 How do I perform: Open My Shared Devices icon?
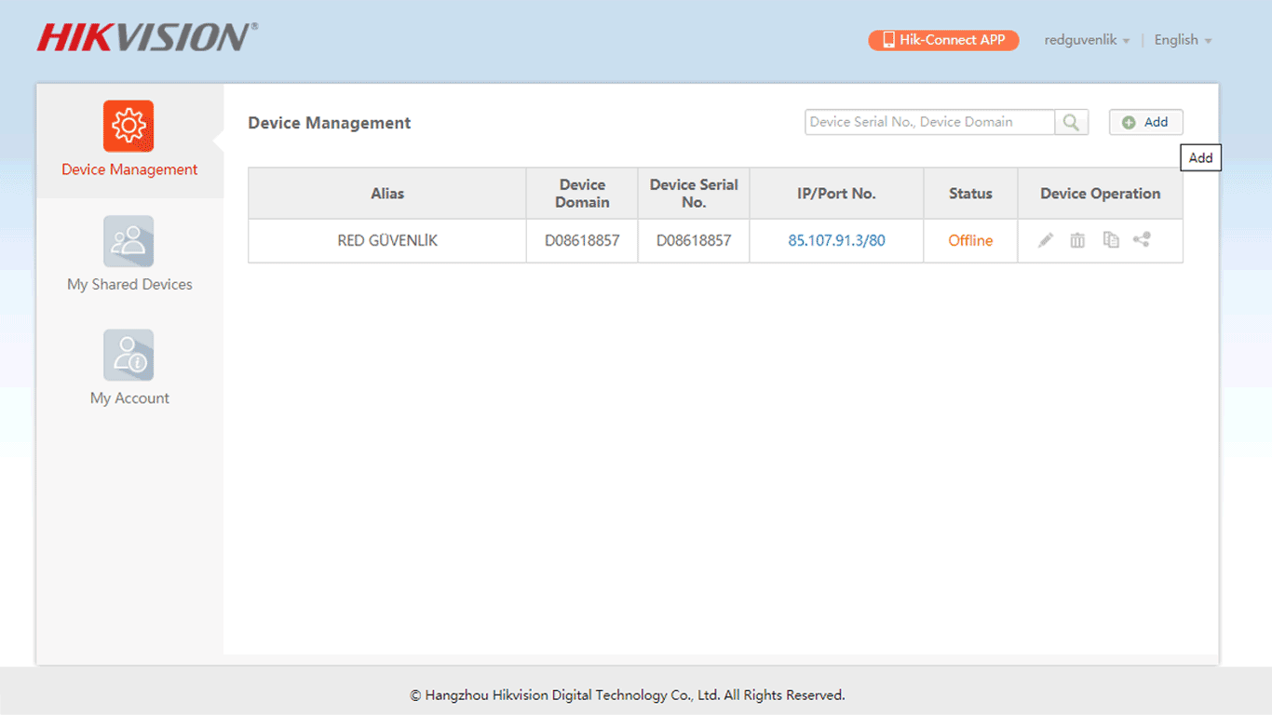pos(129,241)
